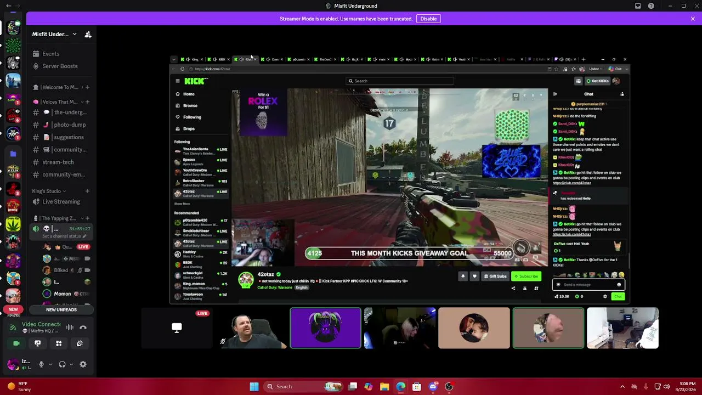Go back with the Discord title bar arrow
The width and height of the screenshot is (702, 395).
point(8,6)
